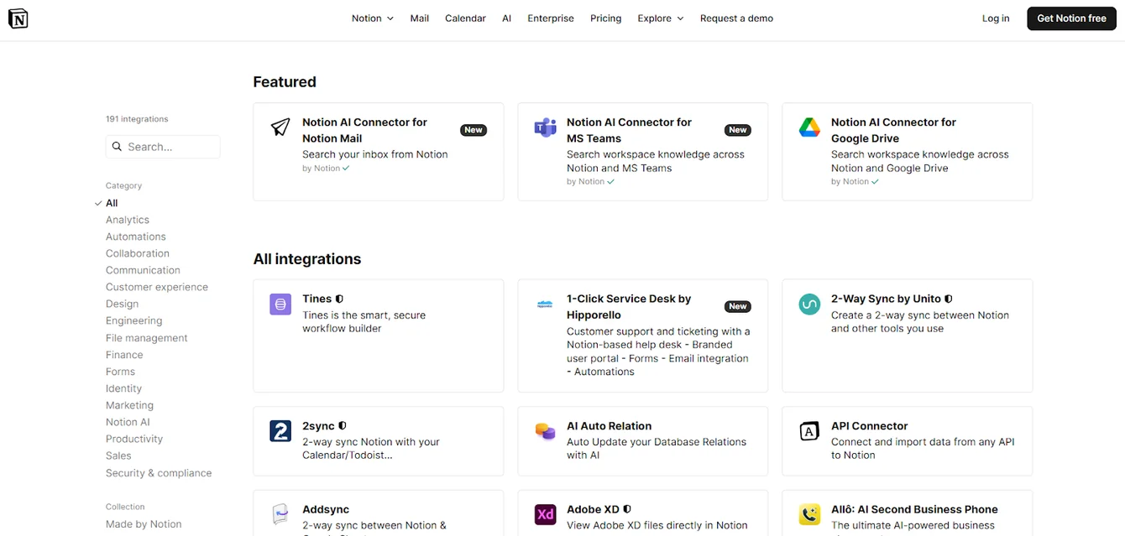This screenshot has width=1125, height=536.
Task: Click the yellow Allô phone icon
Action: pyautogui.click(x=809, y=514)
